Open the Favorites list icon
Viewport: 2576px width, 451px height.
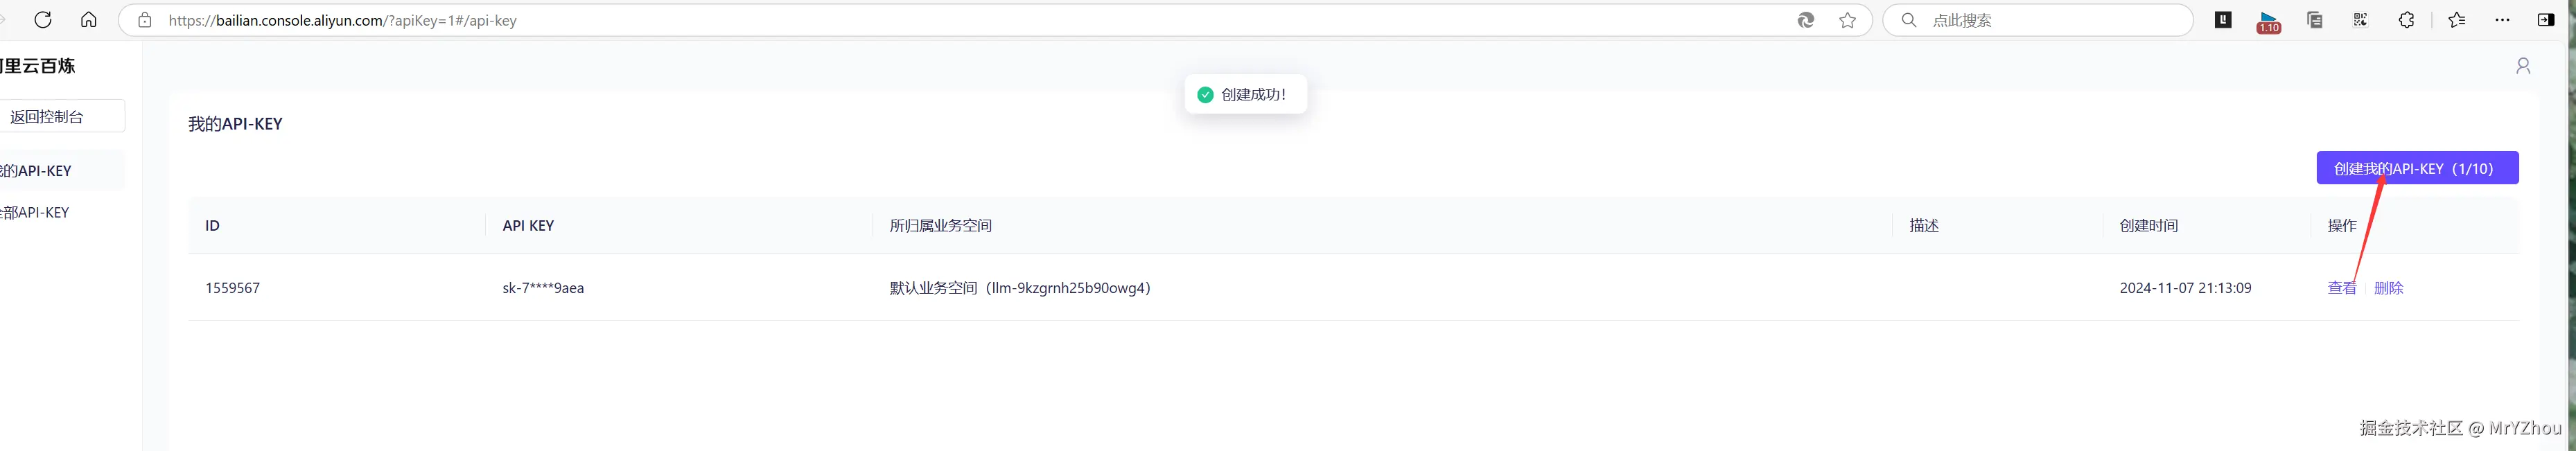pos(2456,20)
